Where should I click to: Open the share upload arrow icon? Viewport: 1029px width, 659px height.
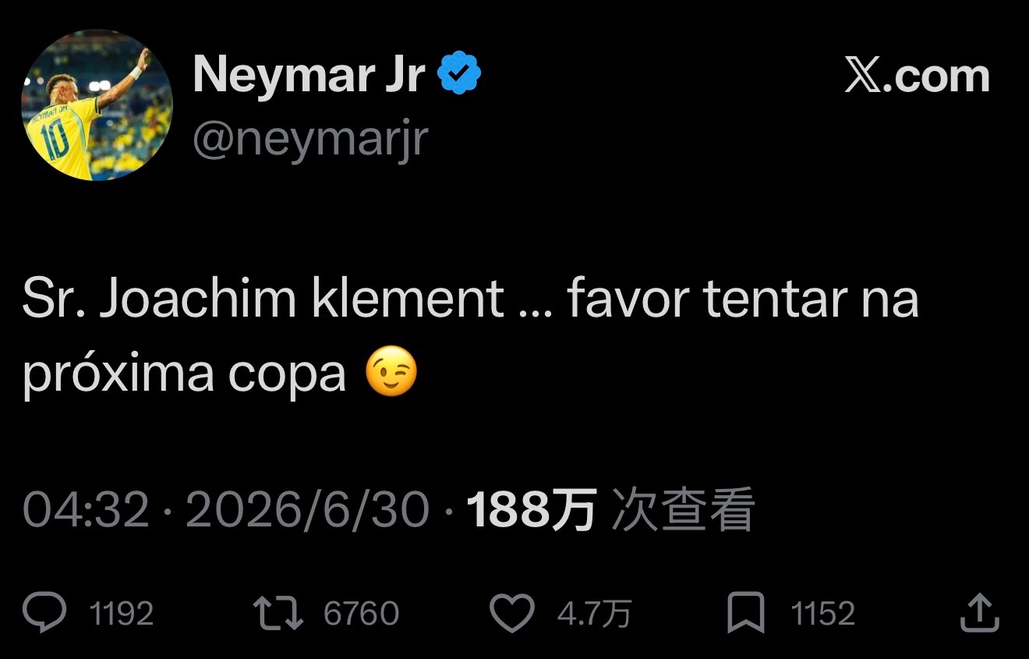(x=979, y=613)
